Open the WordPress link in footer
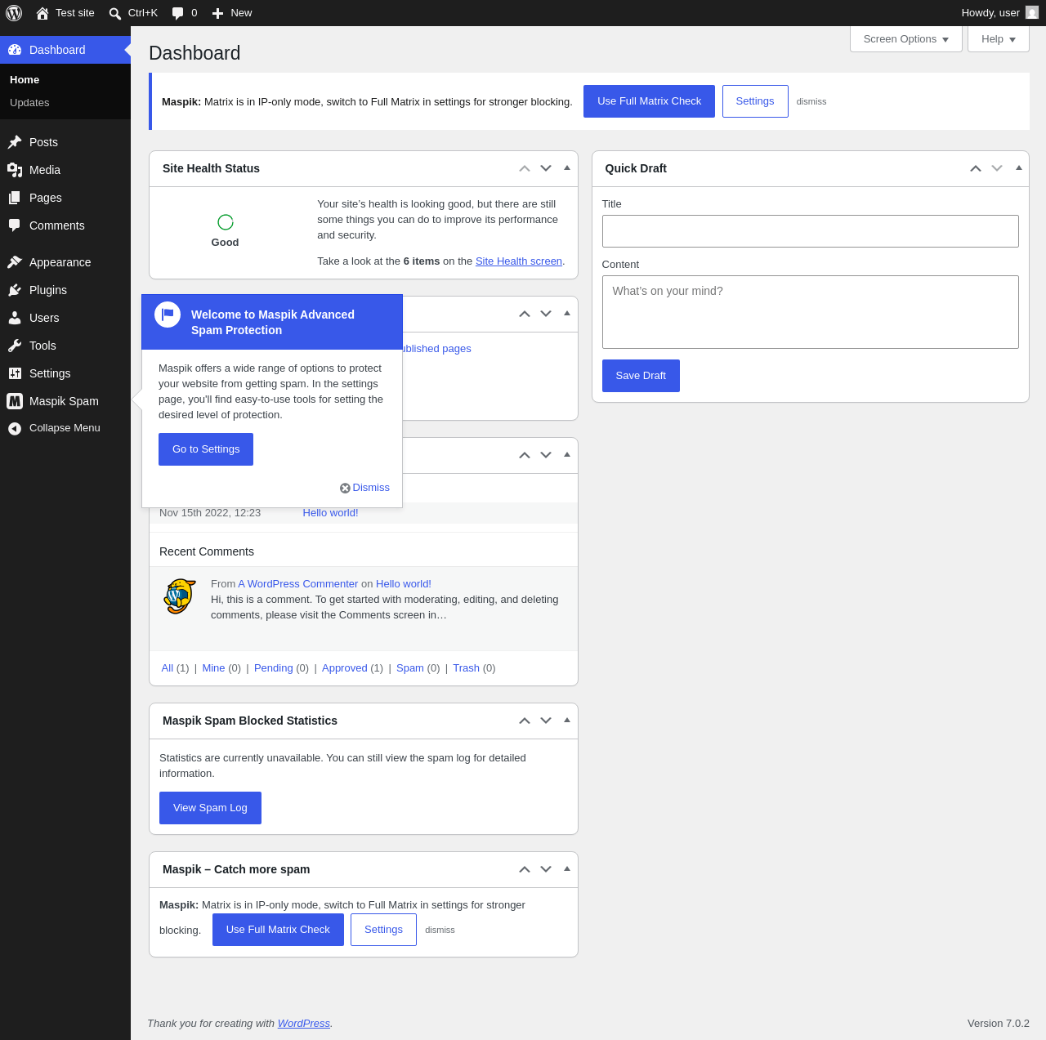 [304, 1024]
